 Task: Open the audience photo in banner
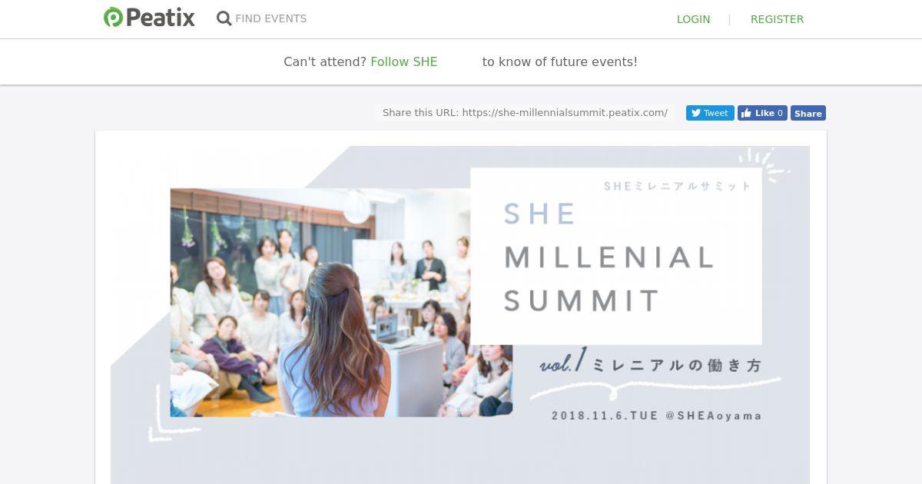pyautogui.click(x=341, y=302)
